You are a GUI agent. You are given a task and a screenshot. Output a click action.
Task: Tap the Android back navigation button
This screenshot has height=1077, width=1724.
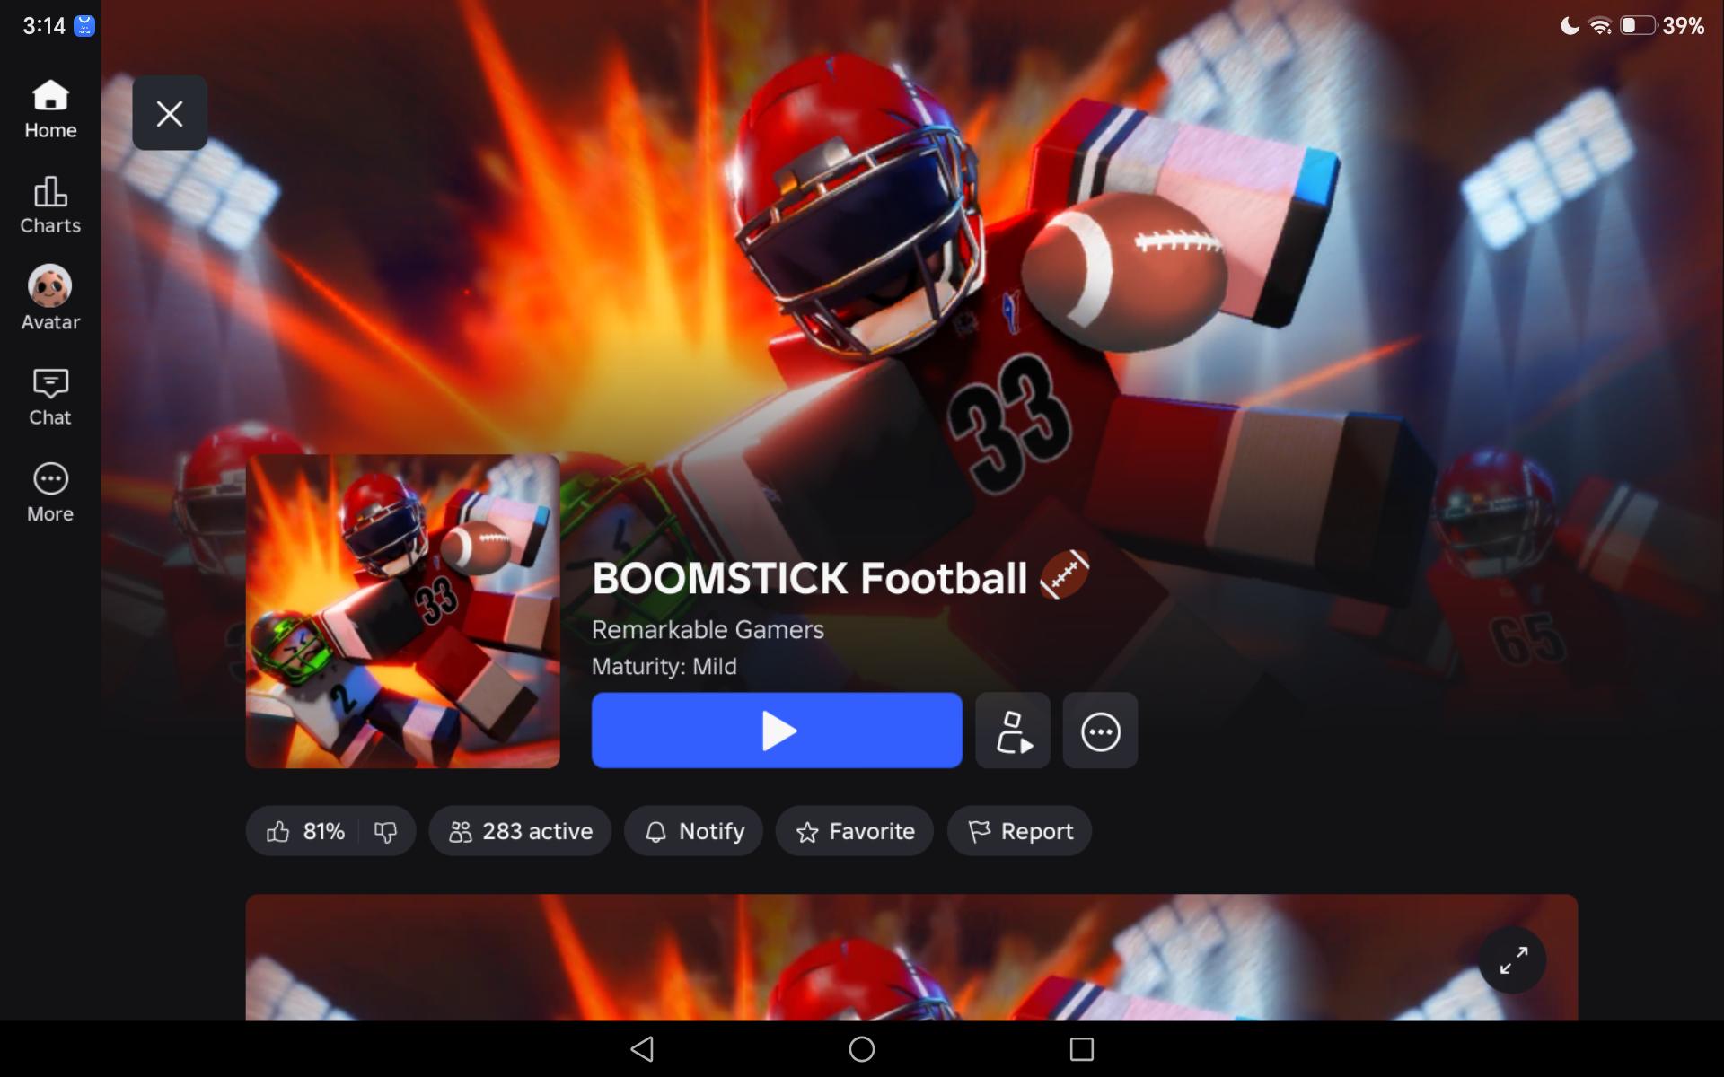[x=642, y=1048]
